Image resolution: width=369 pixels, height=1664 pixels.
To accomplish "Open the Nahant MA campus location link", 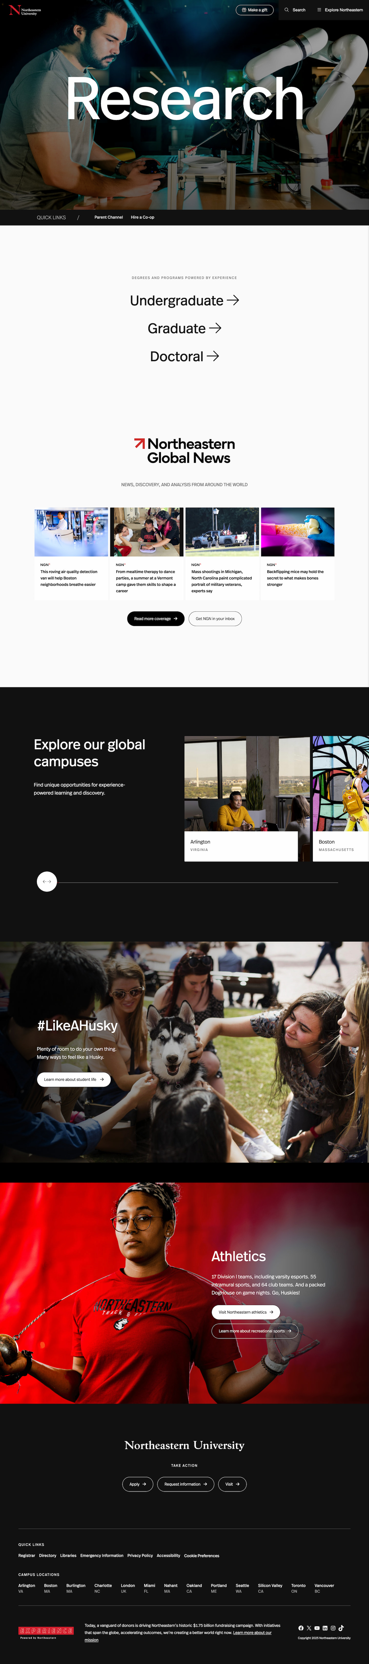I will [171, 1588].
